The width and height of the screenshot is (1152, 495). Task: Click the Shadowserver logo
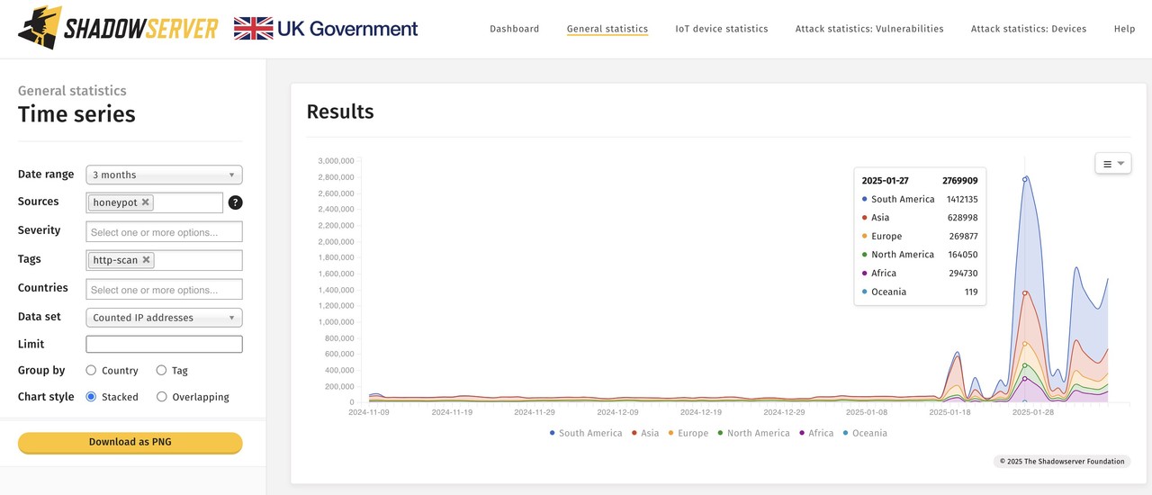pyautogui.click(x=118, y=29)
